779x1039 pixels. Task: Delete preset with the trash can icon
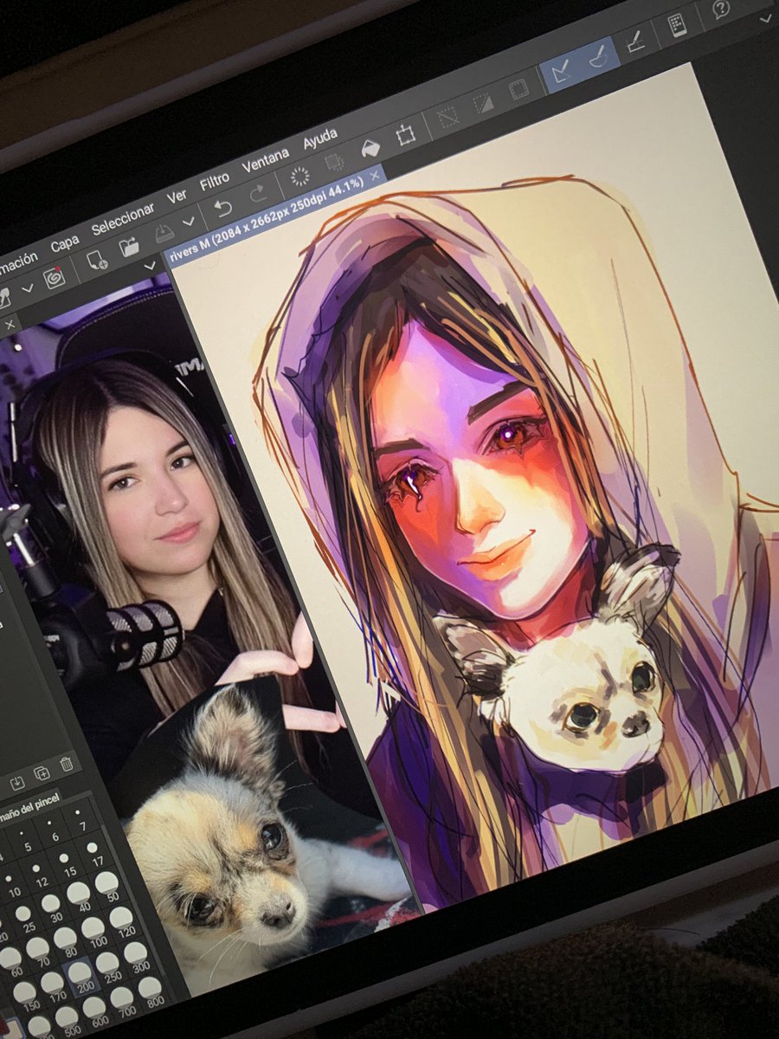tap(67, 764)
